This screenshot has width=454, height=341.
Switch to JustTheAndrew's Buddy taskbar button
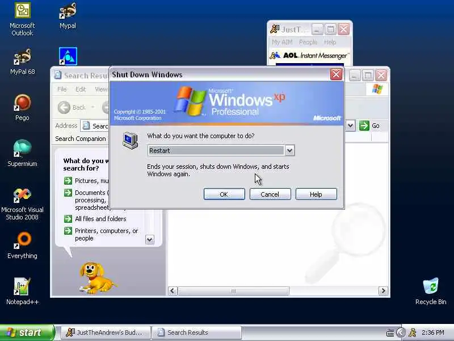[x=106, y=332]
